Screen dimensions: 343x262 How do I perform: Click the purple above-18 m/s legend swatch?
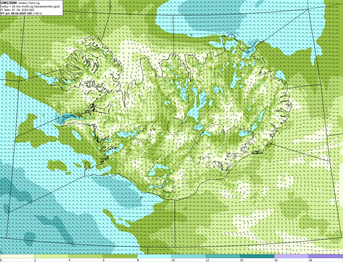[326, 256]
